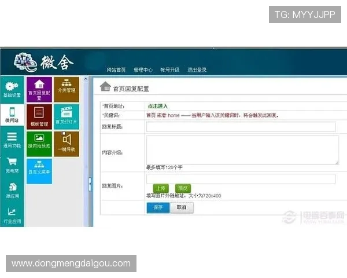Click the 微舍 logo

43,63
